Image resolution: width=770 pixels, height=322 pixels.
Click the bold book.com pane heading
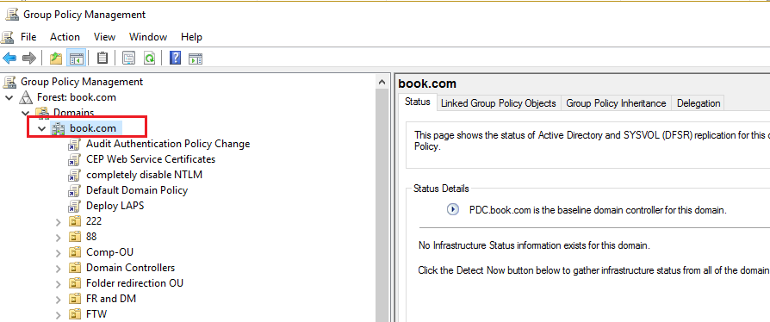point(427,84)
